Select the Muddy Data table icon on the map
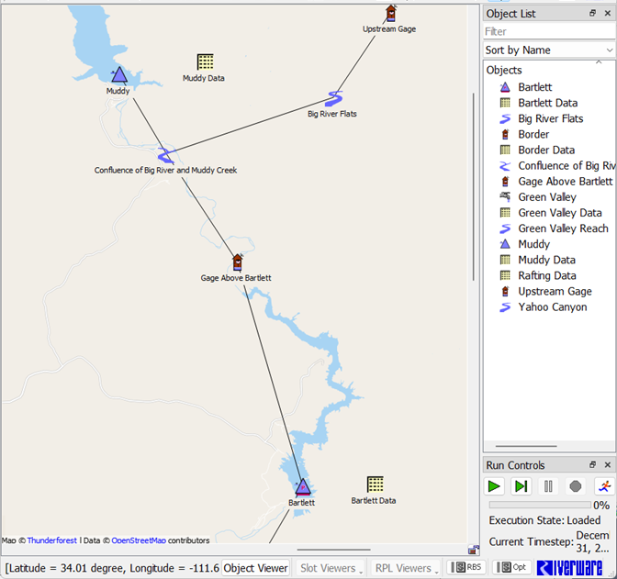Screen dimensions: 617x579 click(205, 61)
